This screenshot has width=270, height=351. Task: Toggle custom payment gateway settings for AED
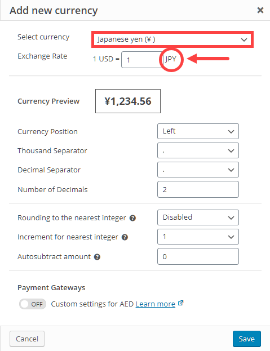click(33, 304)
